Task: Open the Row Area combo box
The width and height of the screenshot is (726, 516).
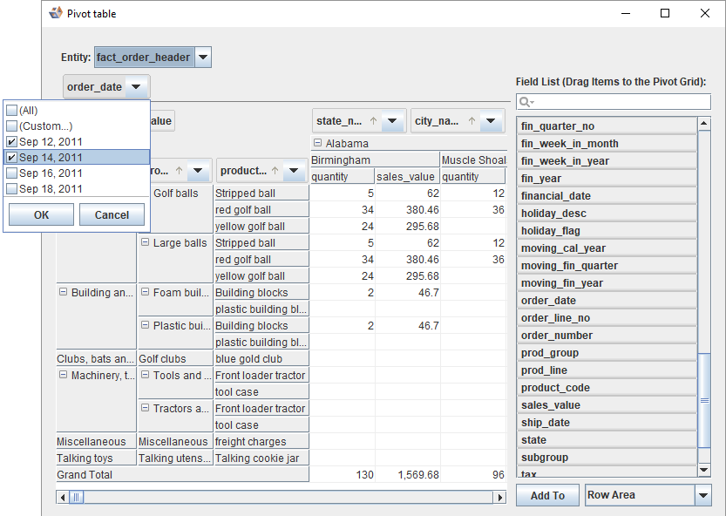Action: pos(703,495)
